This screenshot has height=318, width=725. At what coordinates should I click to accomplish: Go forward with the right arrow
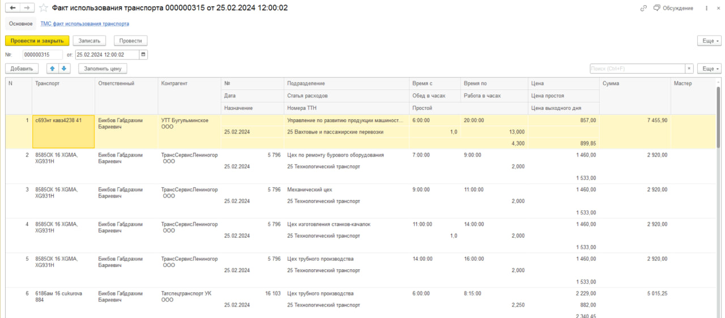click(27, 8)
